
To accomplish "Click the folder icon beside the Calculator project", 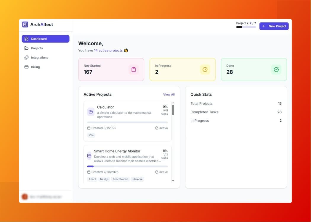I will click(x=91, y=112).
